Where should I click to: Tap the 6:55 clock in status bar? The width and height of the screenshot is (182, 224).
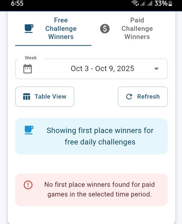pyautogui.click(x=17, y=3)
